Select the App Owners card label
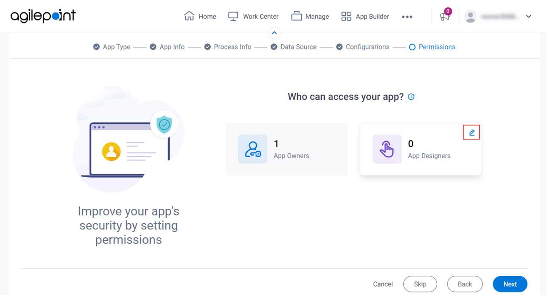This screenshot has height=295, width=547. coord(291,156)
